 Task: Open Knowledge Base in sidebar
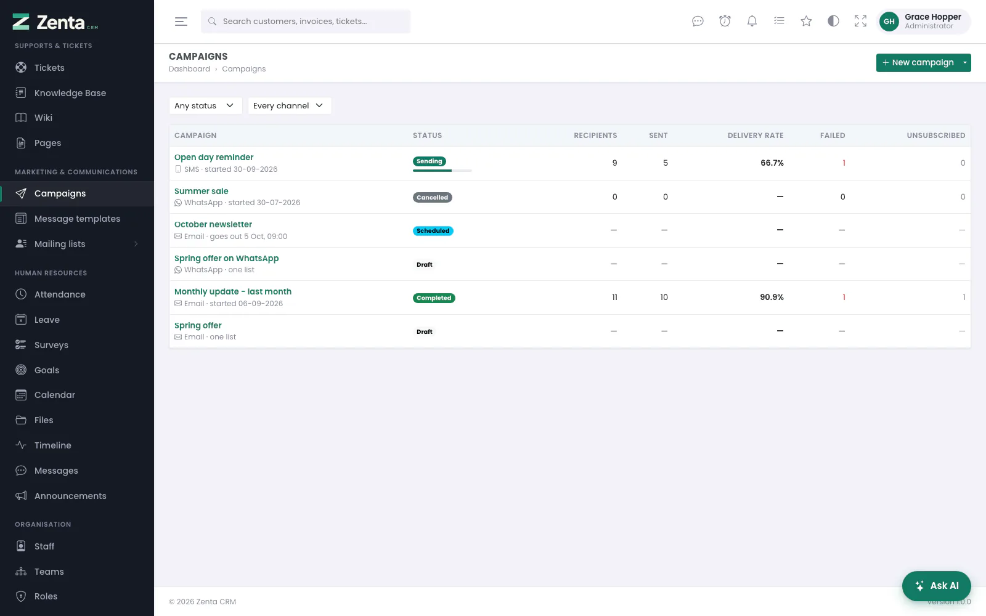pyautogui.click(x=77, y=93)
